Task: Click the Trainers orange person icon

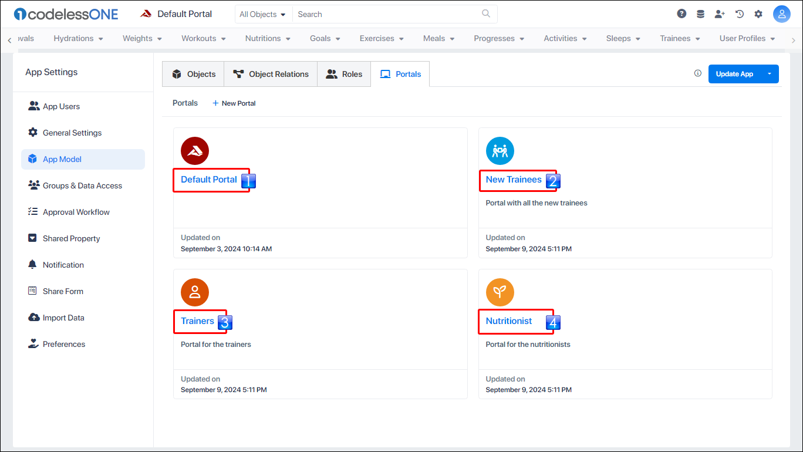Action: 194,292
